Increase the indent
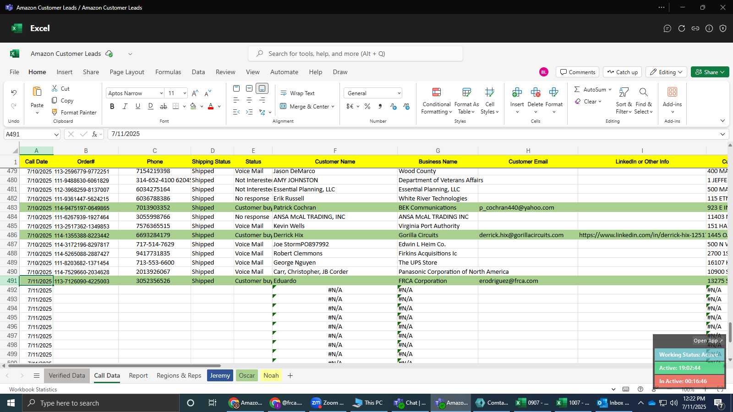 (249, 112)
